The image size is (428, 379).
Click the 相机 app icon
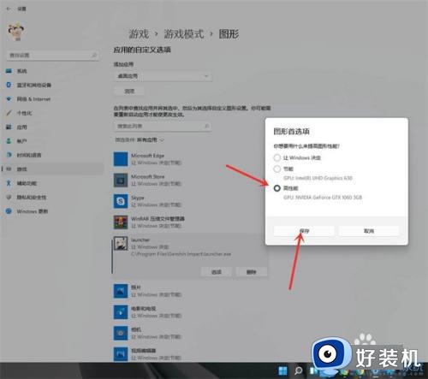point(121,333)
